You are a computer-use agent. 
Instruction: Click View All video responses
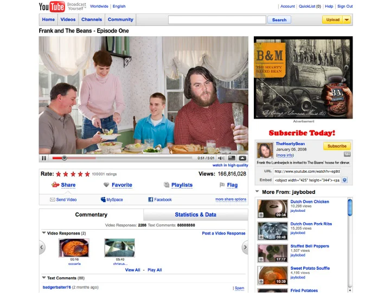[x=133, y=270]
